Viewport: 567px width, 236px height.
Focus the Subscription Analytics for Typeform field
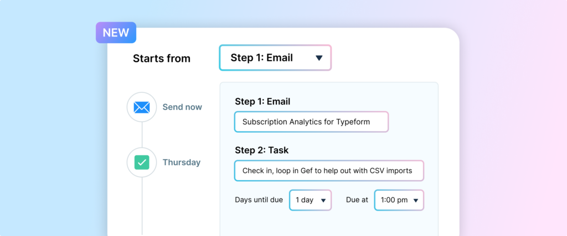point(311,122)
